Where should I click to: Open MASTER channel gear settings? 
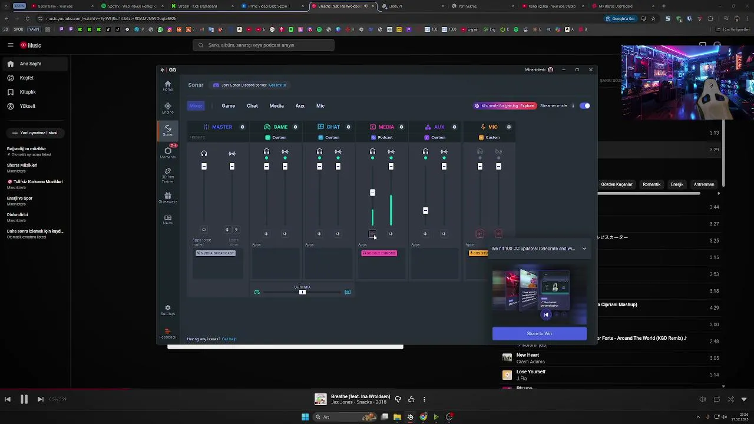pyautogui.click(x=242, y=127)
